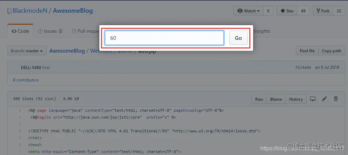This screenshot has width=348, height=155.
Task: View the Raw file
Action: (259, 99)
